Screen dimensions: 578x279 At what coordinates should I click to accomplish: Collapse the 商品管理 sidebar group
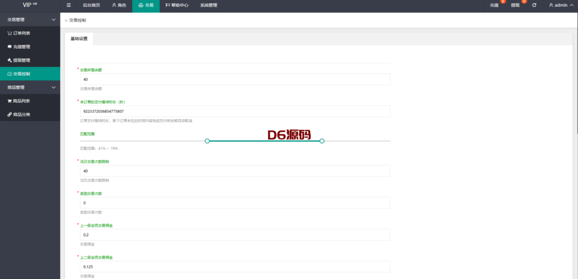[30, 88]
